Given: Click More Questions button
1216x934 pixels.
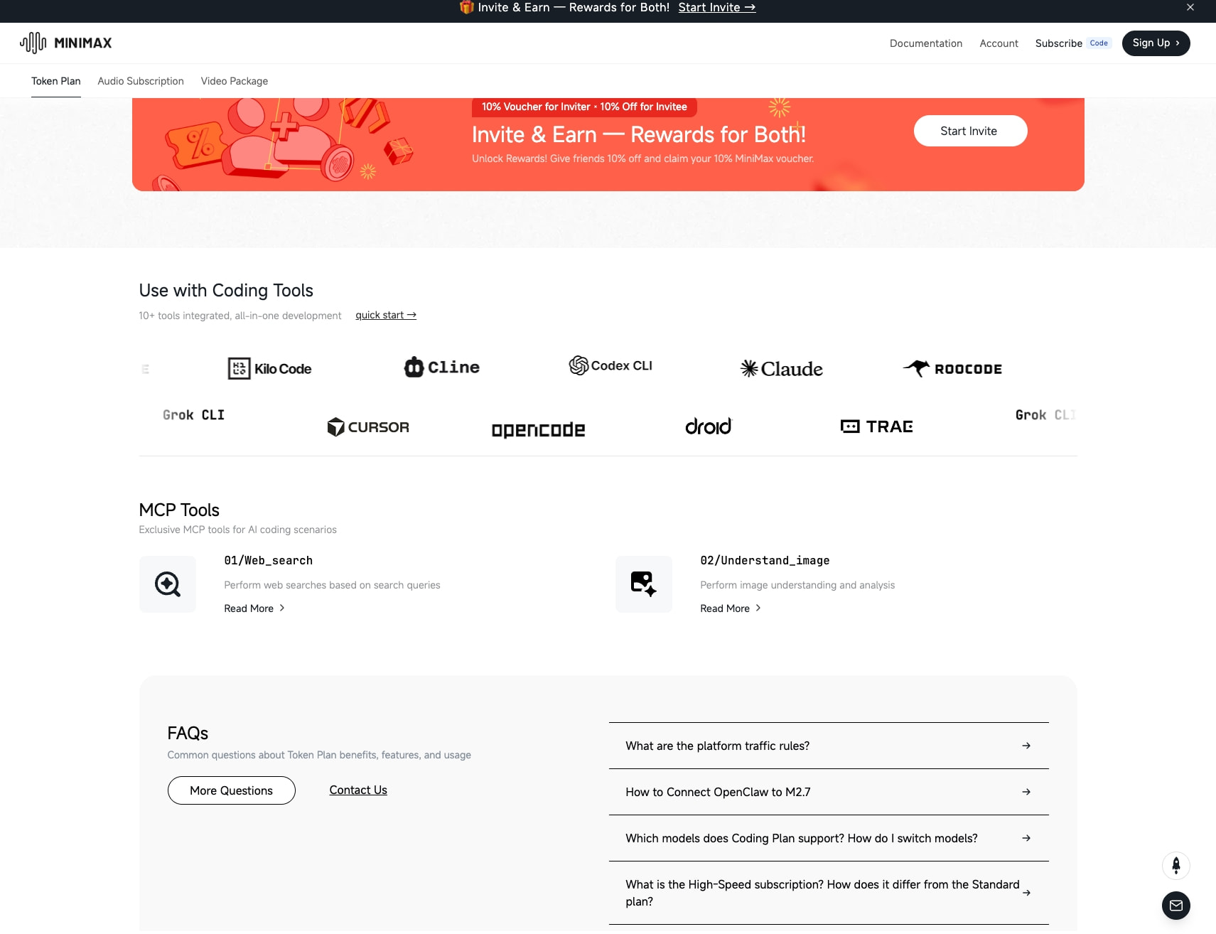Looking at the screenshot, I should 232,790.
